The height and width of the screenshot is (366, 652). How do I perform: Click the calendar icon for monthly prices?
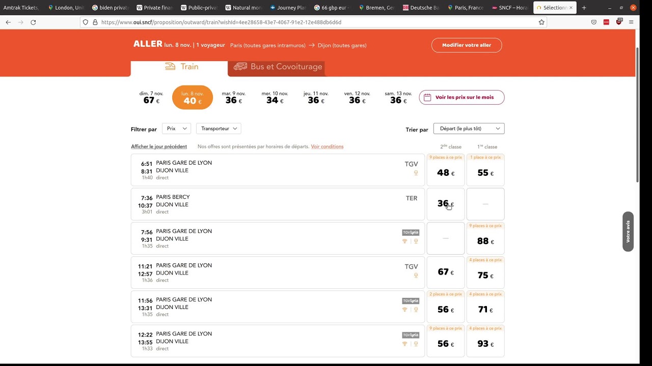tap(427, 97)
